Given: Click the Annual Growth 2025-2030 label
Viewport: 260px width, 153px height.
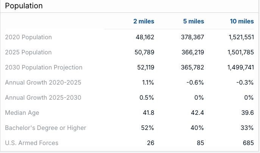Looking at the screenshot, I should pos(43,97).
